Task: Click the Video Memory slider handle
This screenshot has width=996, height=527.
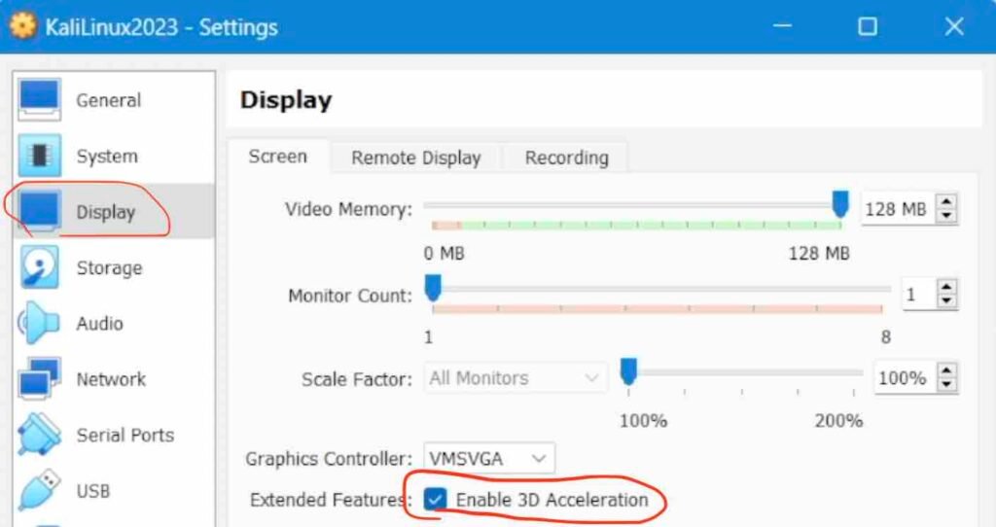Action: tap(840, 204)
